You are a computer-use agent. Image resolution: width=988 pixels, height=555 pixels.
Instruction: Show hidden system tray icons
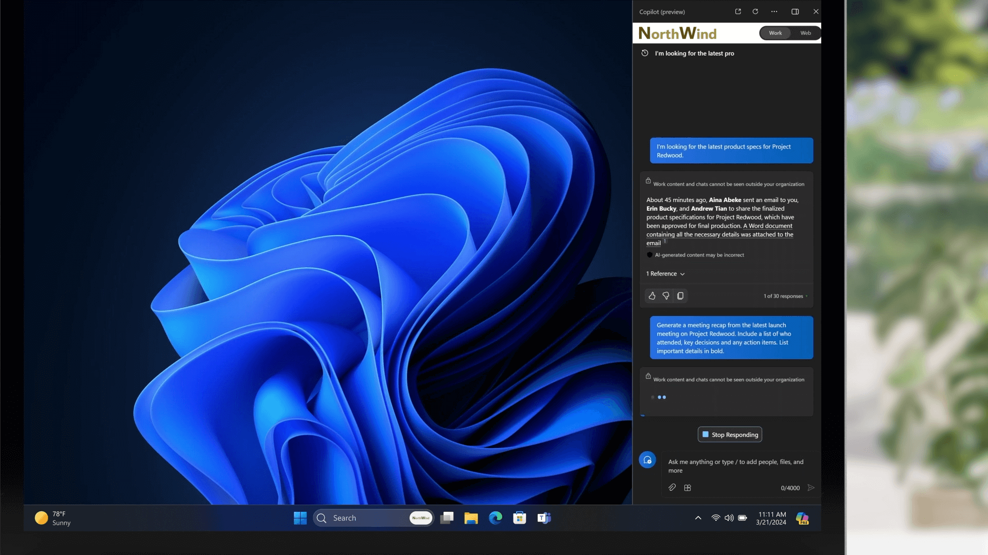click(x=698, y=518)
